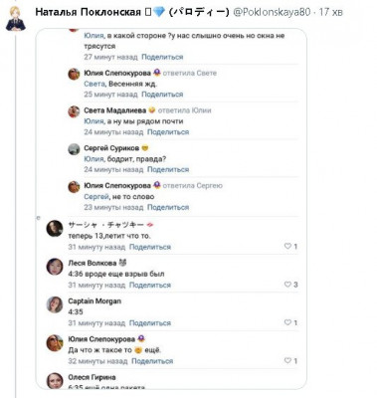Open the embedded comments screenshot image
377x398 pixels.
click(x=171, y=209)
